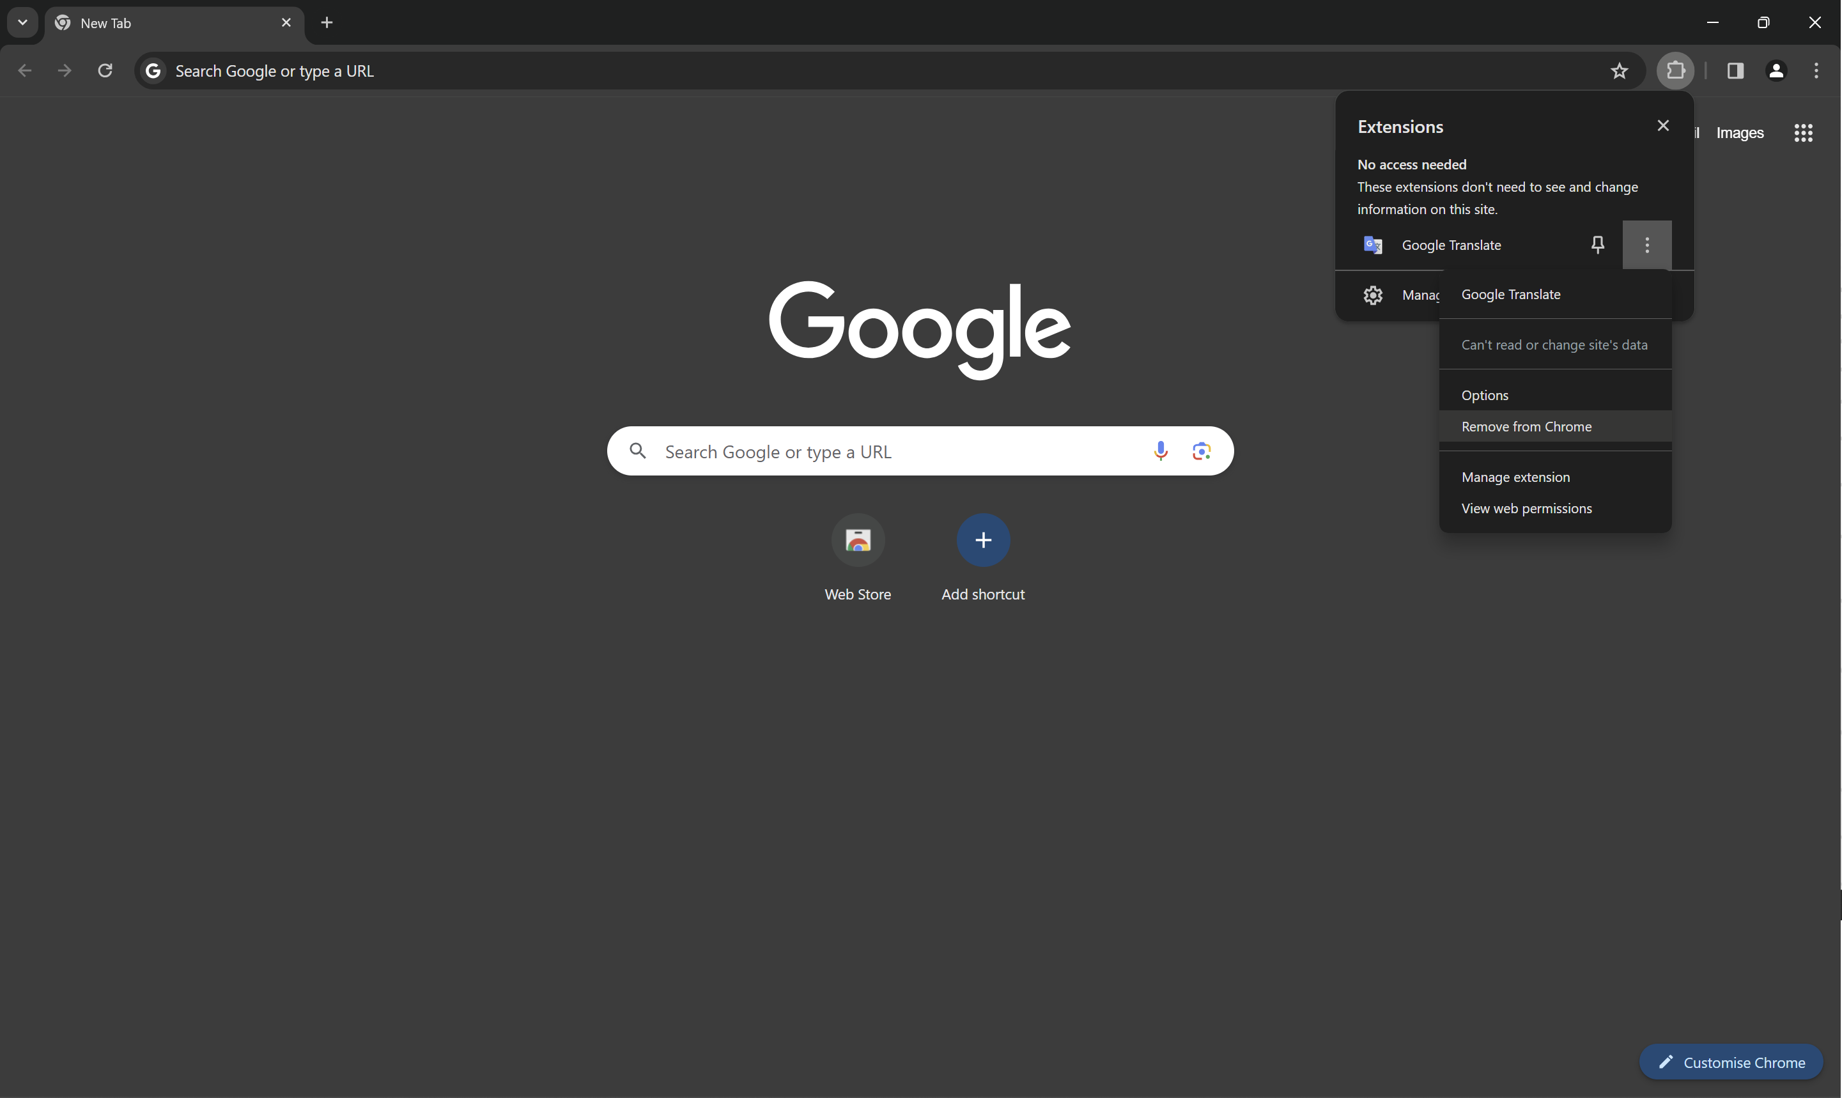Restore down the Chrome window
The height and width of the screenshot is (1098, 1842).
pos(1763,23)
